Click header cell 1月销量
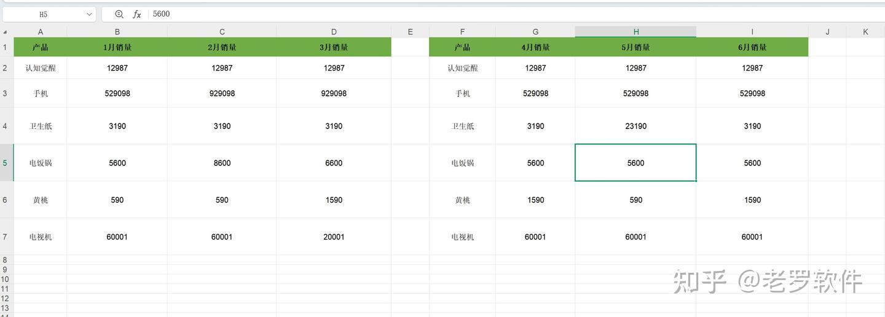The width and height of the screenshot is (885, 317). [x=117, y=47]
